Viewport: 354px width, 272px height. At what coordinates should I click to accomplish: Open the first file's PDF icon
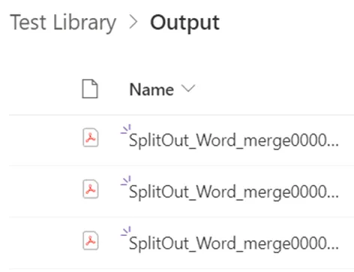(x=91, y=138)
